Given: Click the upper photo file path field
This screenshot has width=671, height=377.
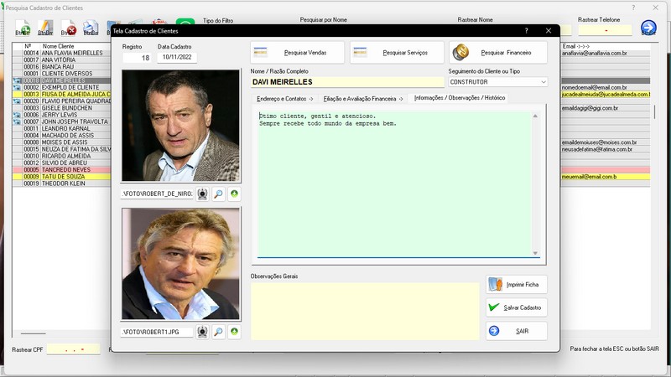Looking at the screenshot, I should (157, 194).
